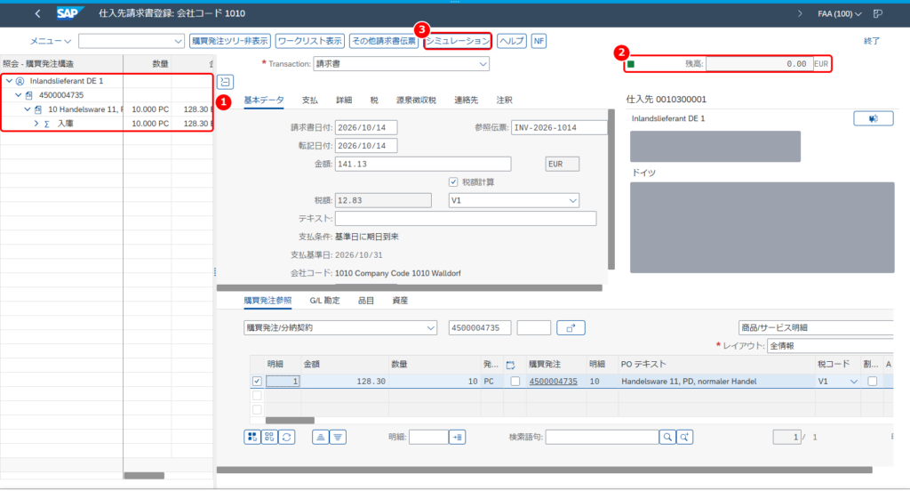Open the 購買発注/分納契約 reference dropdown

coord(431,327)
